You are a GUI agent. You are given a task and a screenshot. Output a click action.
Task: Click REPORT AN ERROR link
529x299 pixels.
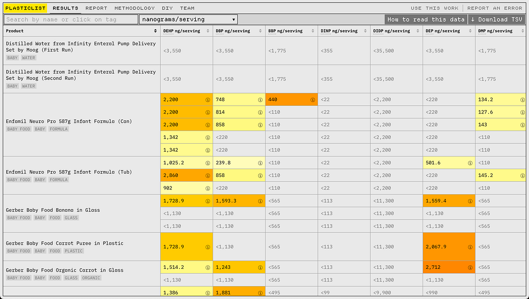click(x=495, y=8)
